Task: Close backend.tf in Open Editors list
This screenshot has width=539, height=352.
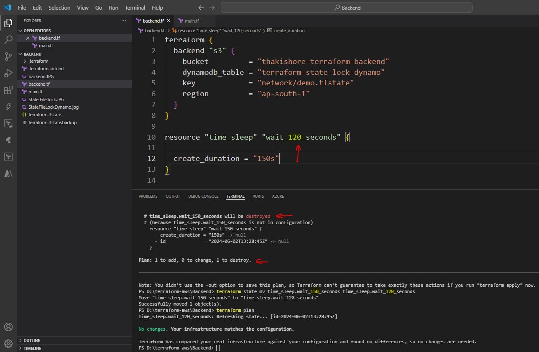Action: [x=28, y=38]
